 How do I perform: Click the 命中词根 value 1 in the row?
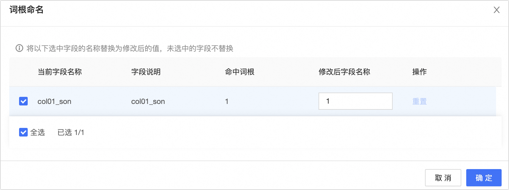[x=227, y=101]
